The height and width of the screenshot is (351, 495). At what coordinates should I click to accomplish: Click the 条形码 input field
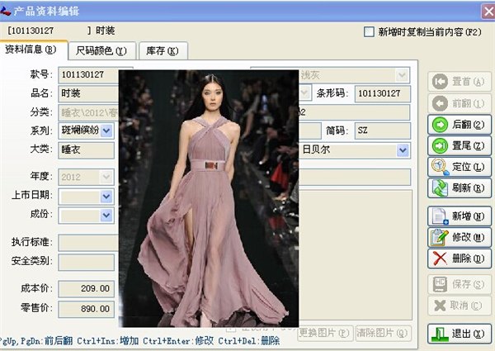coord(383,93)
